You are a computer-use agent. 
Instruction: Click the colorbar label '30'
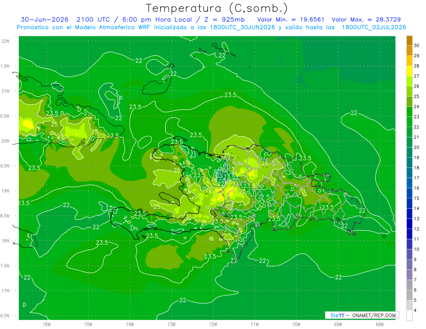pos(417,45)
